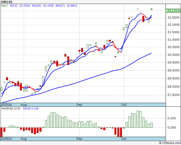
Task: Click the tallest green MACD bar in October
Action: click(138, 119)
